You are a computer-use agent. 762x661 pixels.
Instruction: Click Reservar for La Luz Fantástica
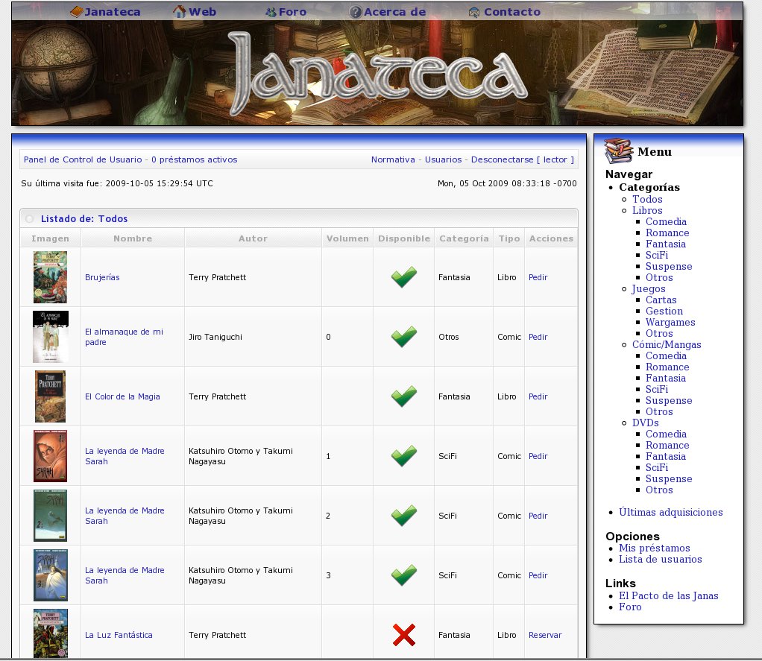[544, 635]
